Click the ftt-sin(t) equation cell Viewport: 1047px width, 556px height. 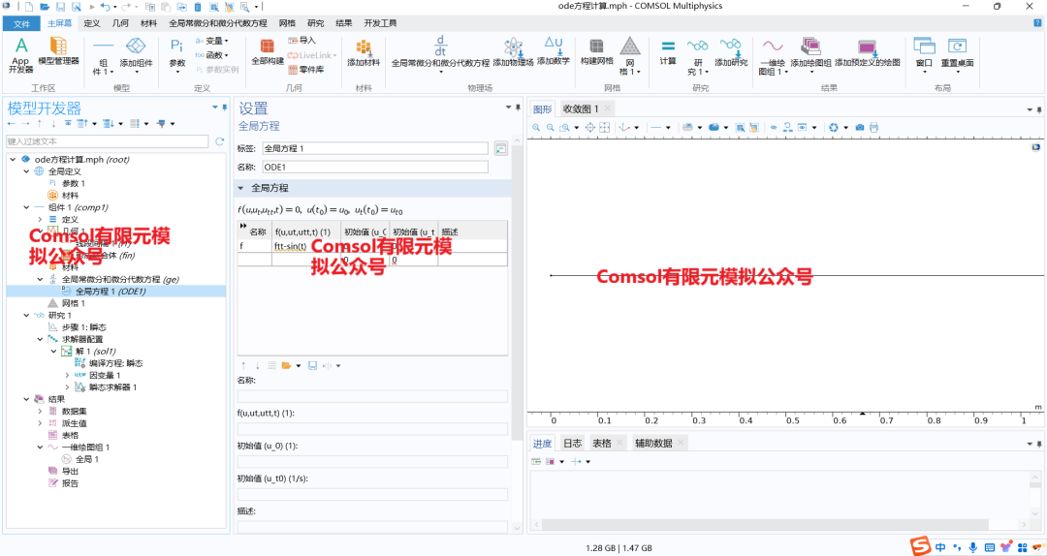(x=306, y=246)
